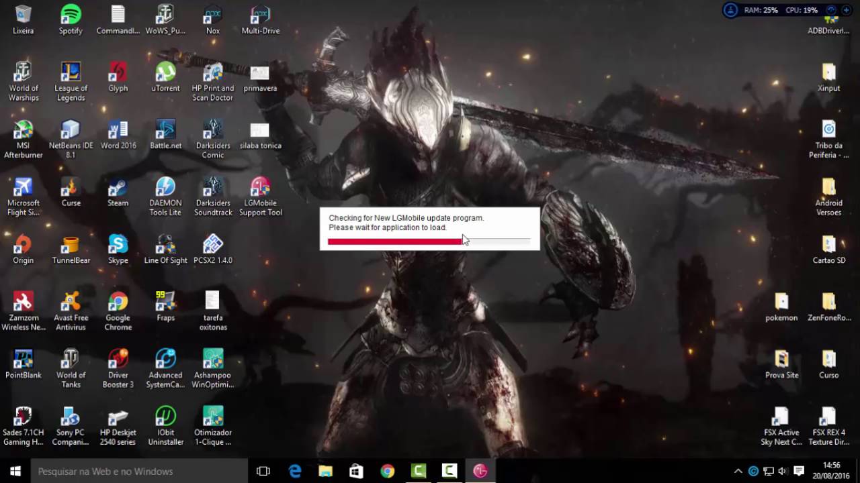Open the Store taskbar icon
The height and width of the screenshot is (483, 860).
356,471
